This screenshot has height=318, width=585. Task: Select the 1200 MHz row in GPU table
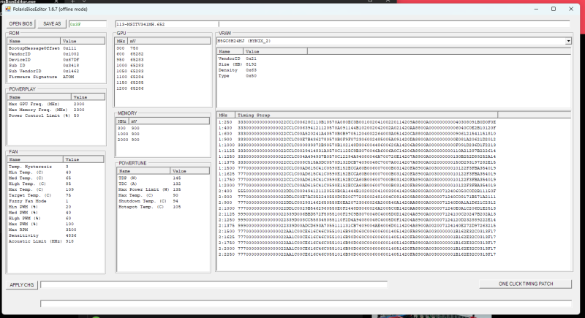(162, 88)
